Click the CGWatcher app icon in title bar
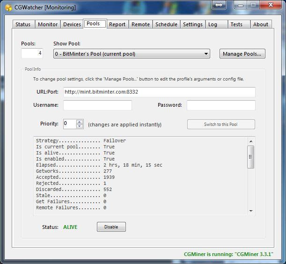Screen dimensions: 286x264 [x=8, y=7]
